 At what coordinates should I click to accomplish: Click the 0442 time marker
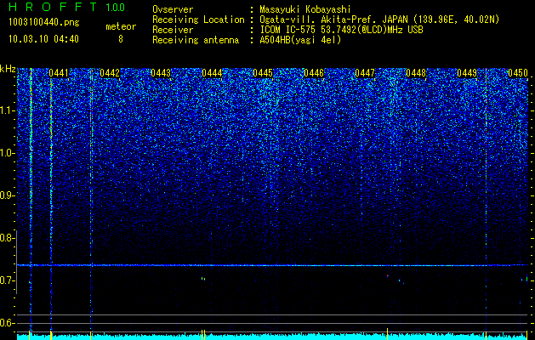110,73
